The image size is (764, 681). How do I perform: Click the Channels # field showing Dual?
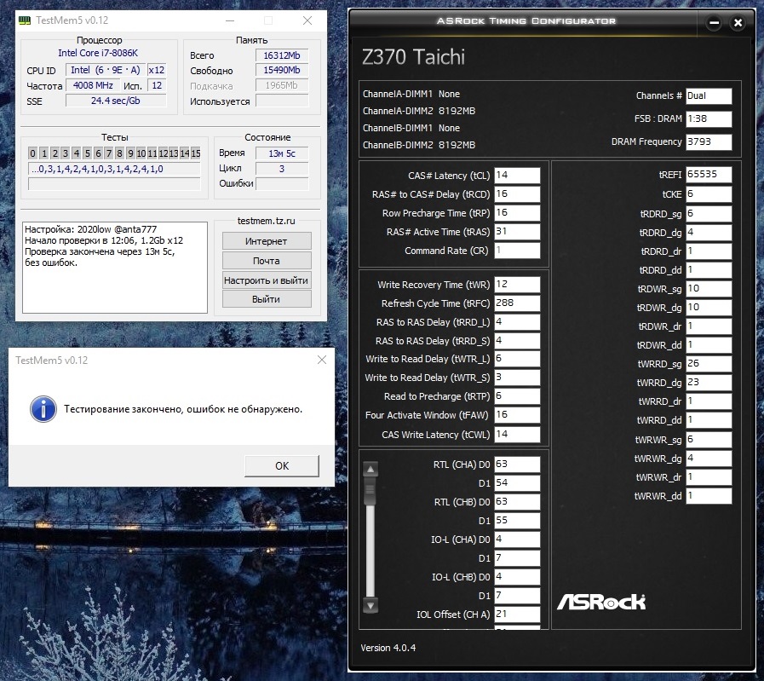(x=709, y=96)
